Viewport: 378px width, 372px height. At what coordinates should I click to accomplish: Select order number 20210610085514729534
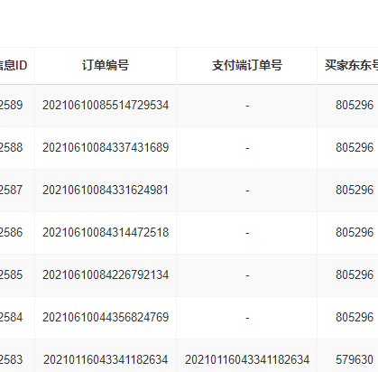tap(106, 105)
